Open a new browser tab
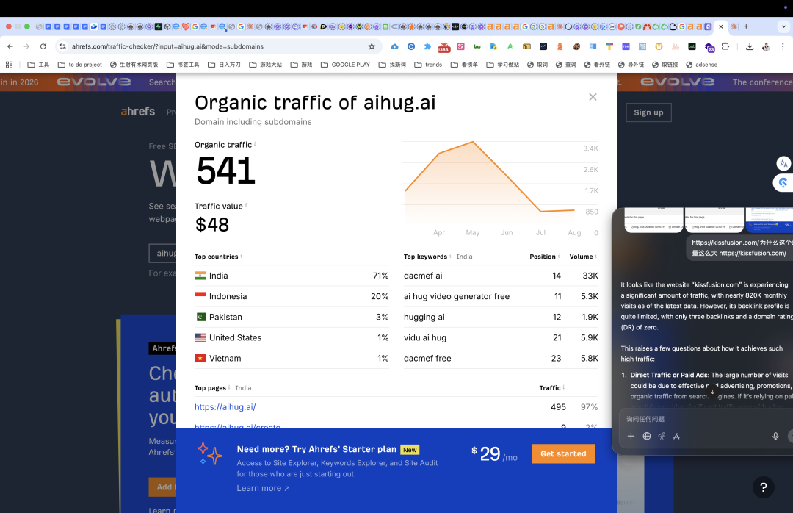The image size is (793, 513). [746, 26]
